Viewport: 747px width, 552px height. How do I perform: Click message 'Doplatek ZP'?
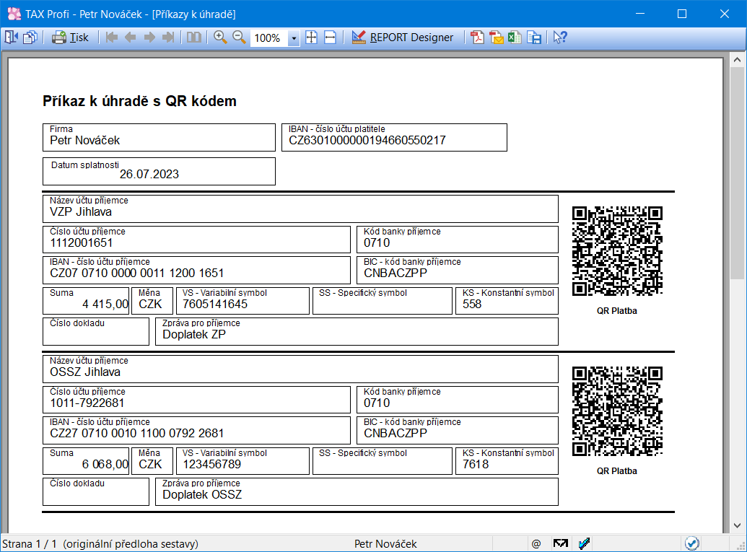tap(194, 335)
